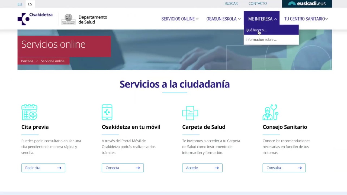The image size is (347, 195).
Task: Click the Osakidetza en tu móvil phone icon
Action: point(107,112)
